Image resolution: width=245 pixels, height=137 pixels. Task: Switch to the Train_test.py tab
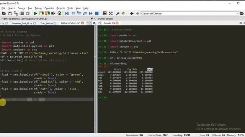pos(47,23)
